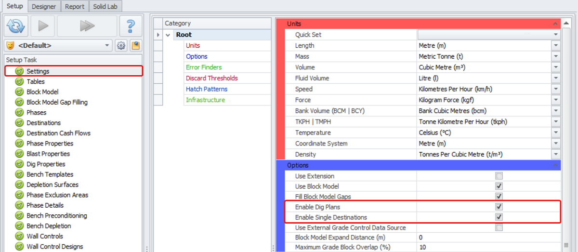Select Options category
Image resolution: width=578 pixels, height=252 pixels.
point(197,56)
